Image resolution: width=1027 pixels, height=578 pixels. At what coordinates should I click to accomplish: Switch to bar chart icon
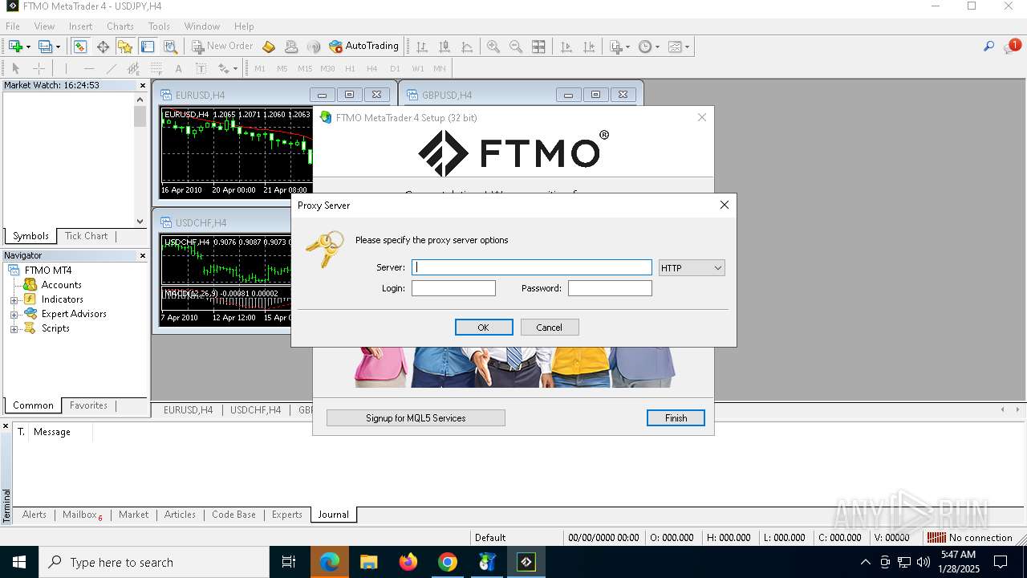[x=422, y=47]
